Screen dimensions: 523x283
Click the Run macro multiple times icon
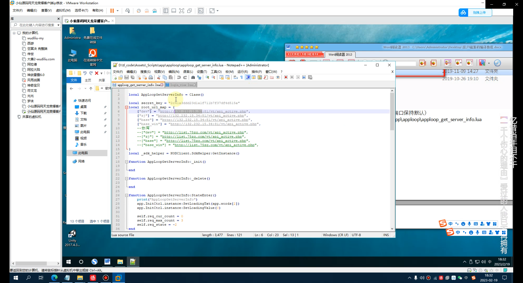tap(304, 78)
